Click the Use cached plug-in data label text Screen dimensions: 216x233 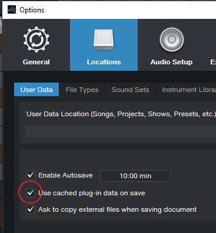(92, 193)
